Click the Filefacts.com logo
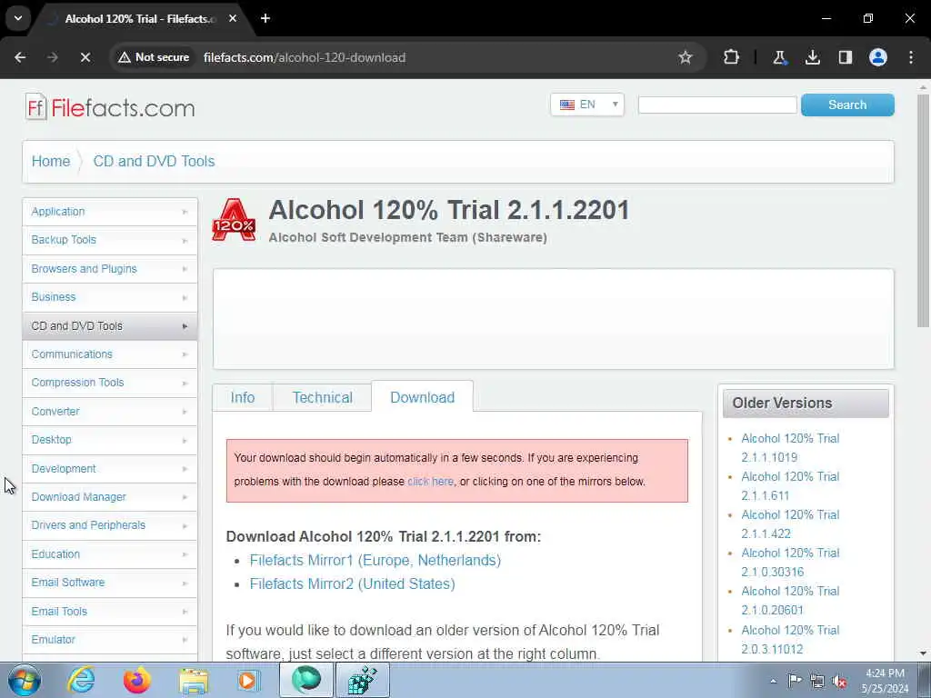Screen dimensions: 931x698 point(110,107)
